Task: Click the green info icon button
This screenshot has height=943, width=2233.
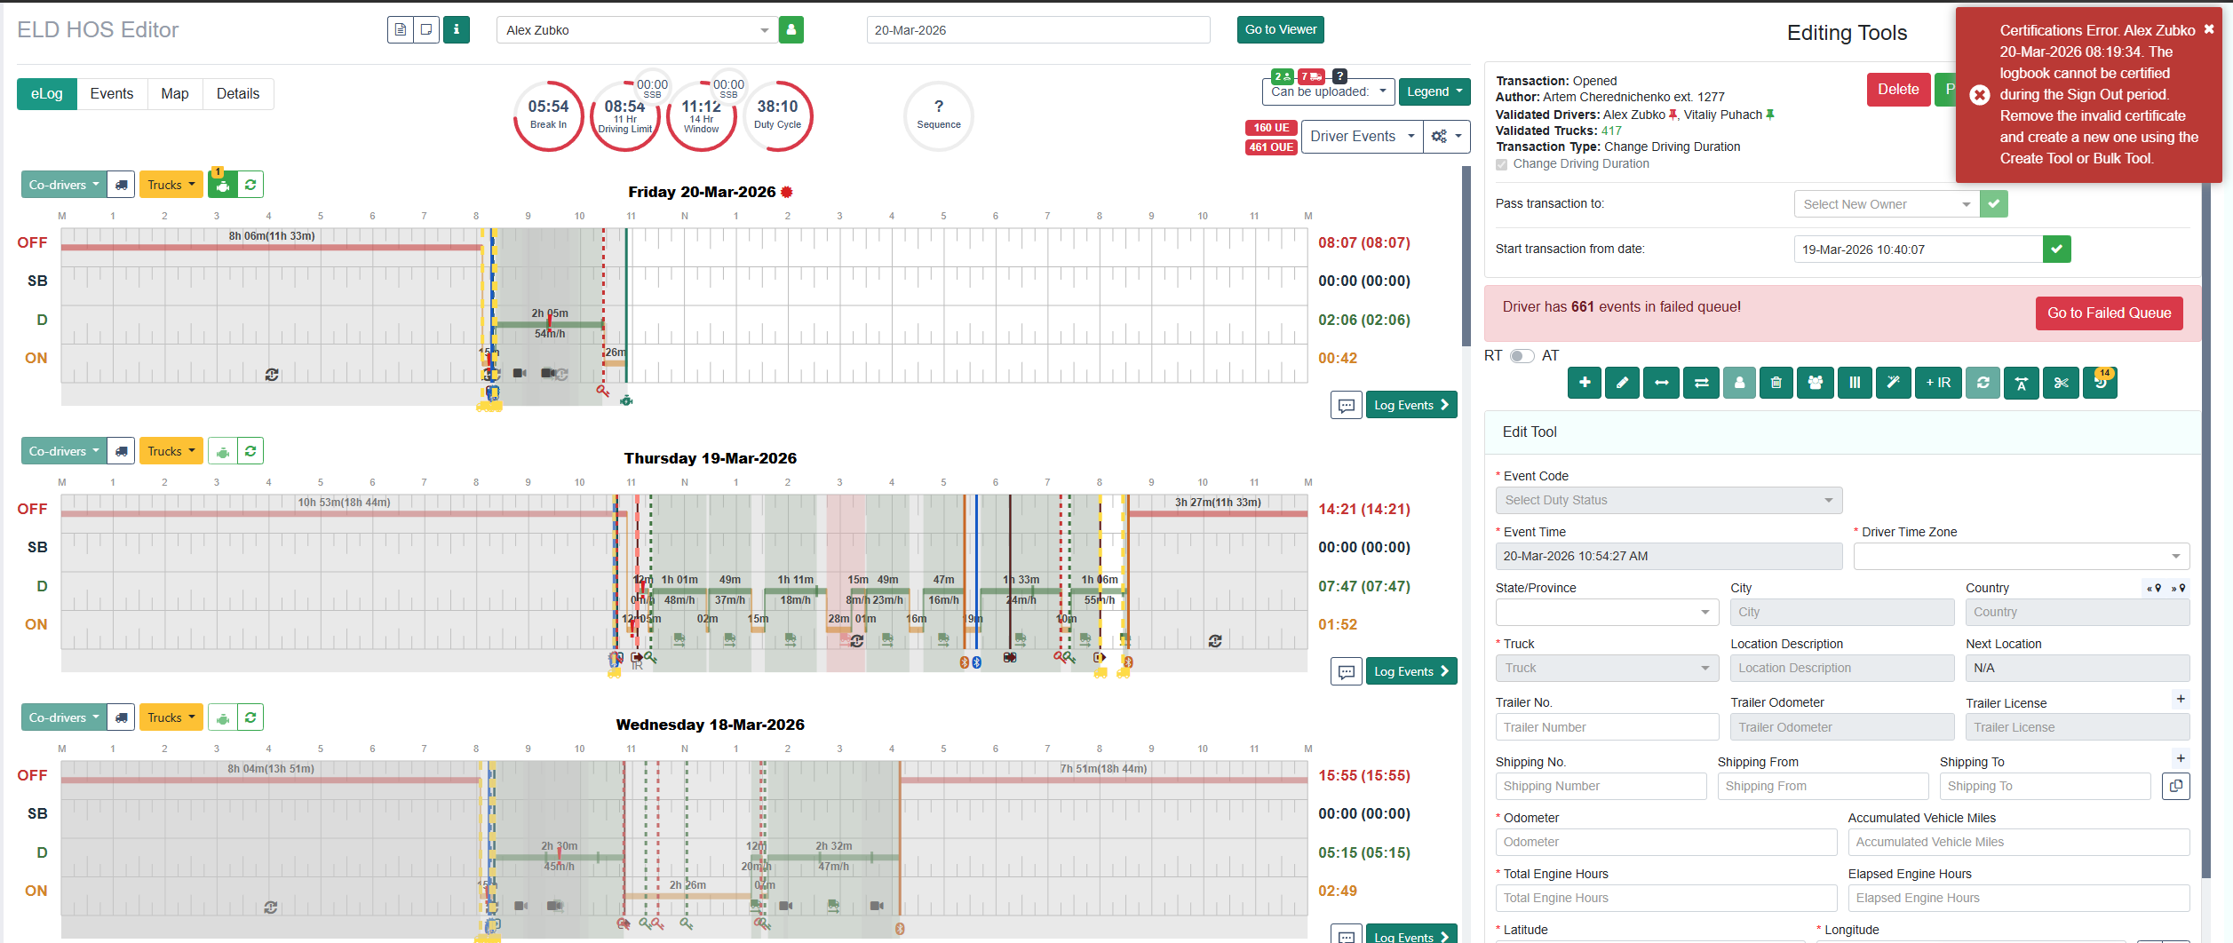Action: coord(457,29)
